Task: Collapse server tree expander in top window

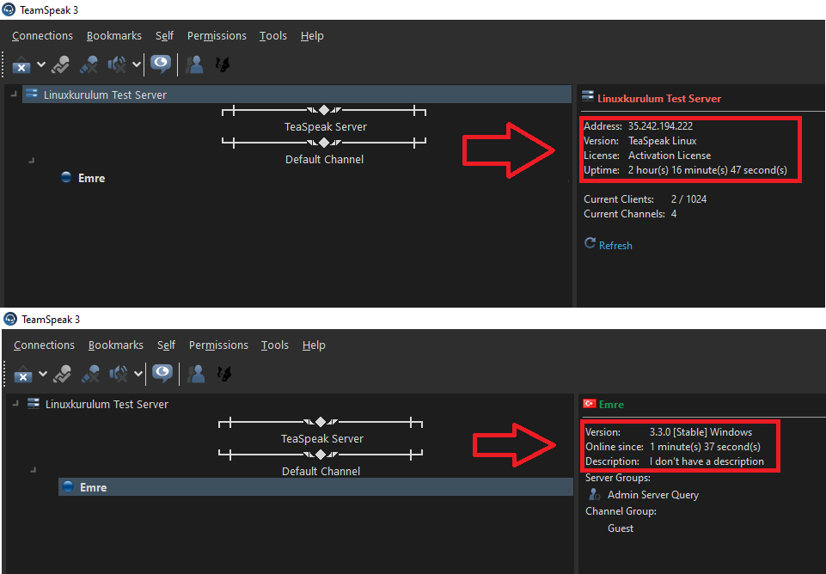Action: [14, 95]
